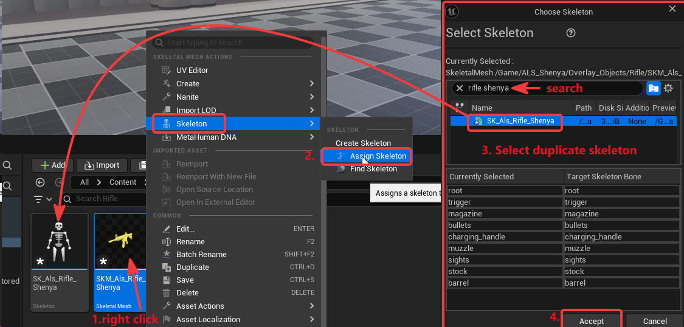Viewport: 684px width, 327px height.
Task: Click the Edit... pencil icon
Action: [x=166, y=229]
